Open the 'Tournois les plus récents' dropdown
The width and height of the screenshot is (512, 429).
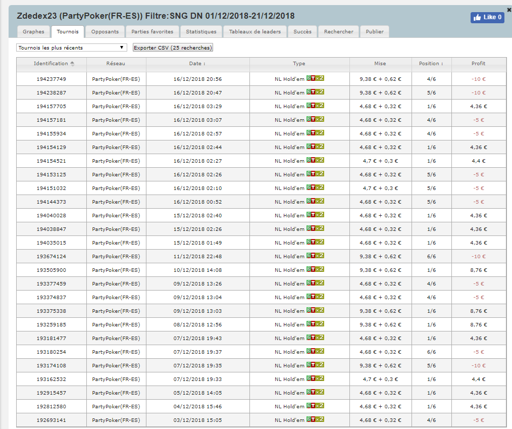click(x=72, y=47)
